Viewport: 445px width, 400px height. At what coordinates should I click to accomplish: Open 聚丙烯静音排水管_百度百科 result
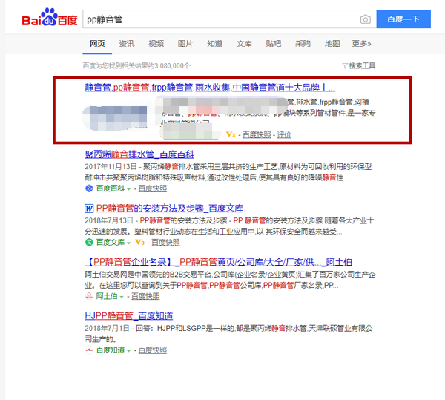point(139,154)
